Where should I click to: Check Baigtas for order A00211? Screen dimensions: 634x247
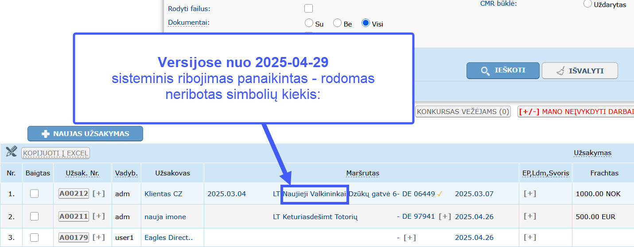click(34, 217)
